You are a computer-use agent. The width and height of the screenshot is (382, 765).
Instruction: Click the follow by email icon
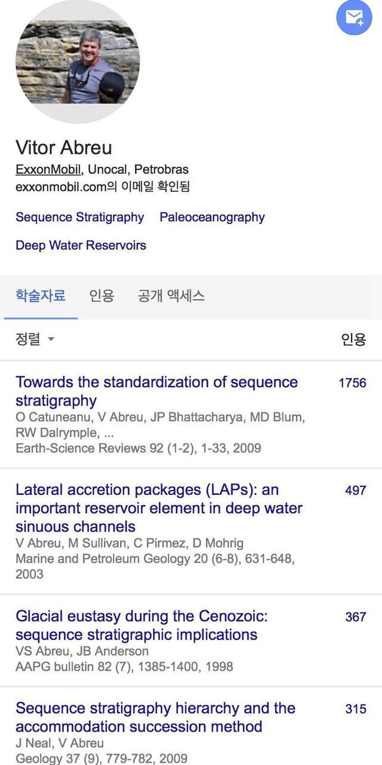pos(354,17)
